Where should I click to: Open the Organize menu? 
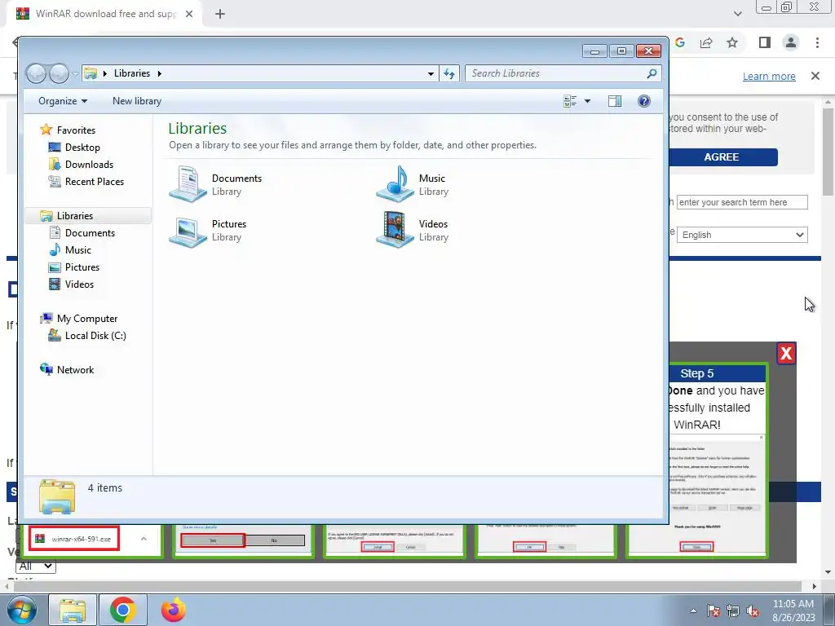pos(62,101)
